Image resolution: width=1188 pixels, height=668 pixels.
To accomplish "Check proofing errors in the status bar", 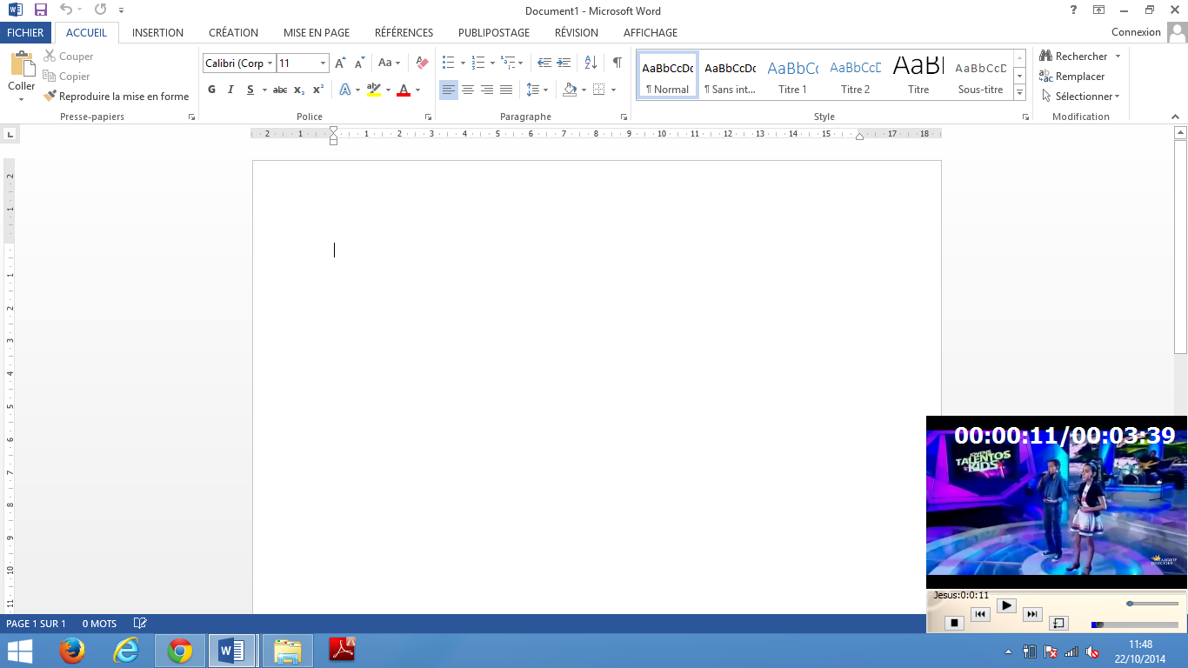I will 140,624.
